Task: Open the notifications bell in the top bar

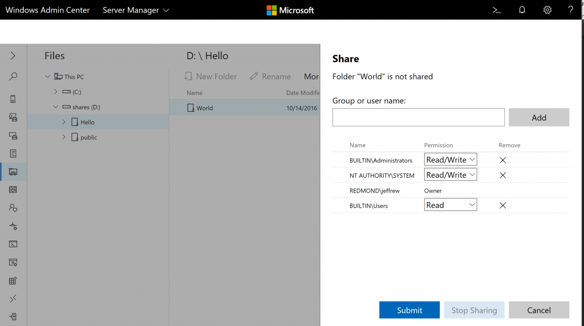Action: pos(522,10)
